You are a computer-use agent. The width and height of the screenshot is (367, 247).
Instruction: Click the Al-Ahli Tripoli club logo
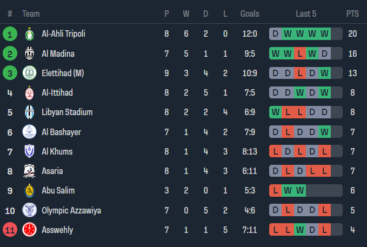(29, 34)
